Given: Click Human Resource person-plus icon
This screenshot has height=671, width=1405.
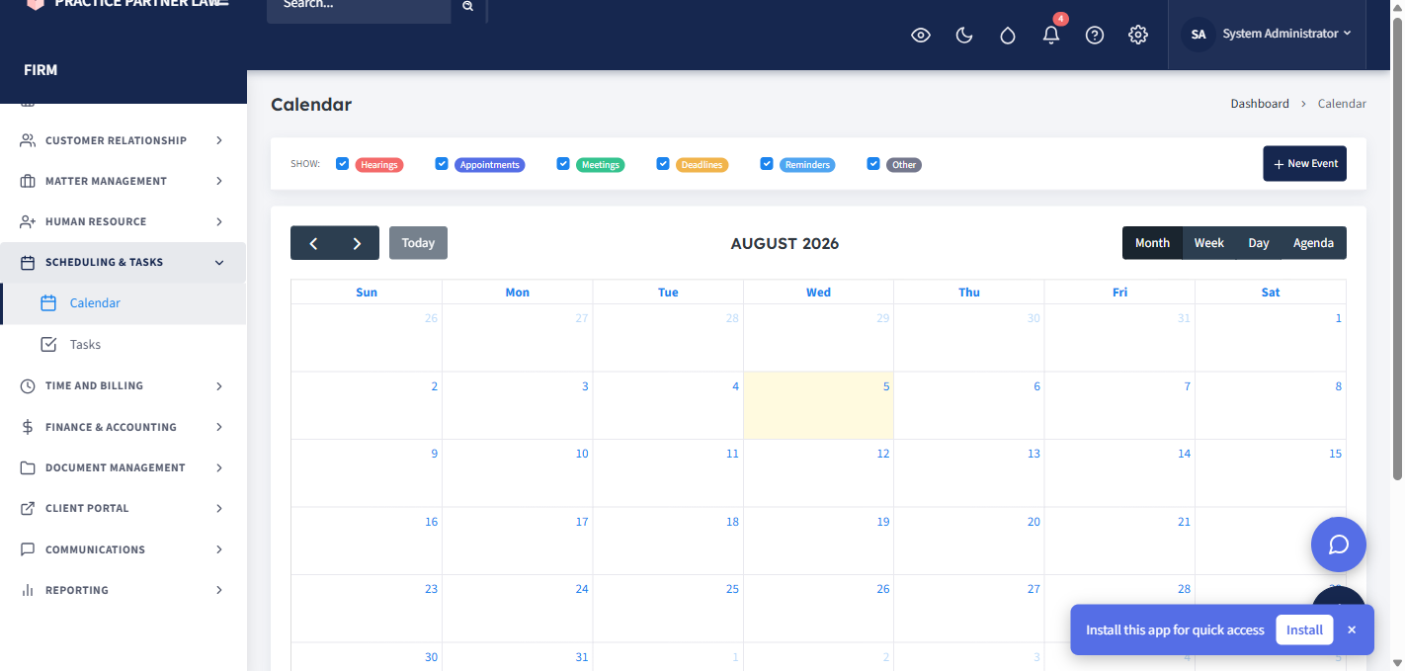Looking at the screenshot, I should [x=28, y=221].
